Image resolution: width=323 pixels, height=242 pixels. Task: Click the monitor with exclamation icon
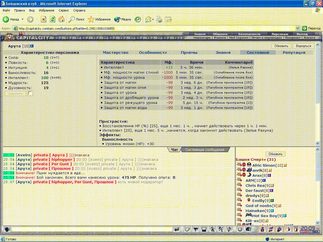click(204, 229)
